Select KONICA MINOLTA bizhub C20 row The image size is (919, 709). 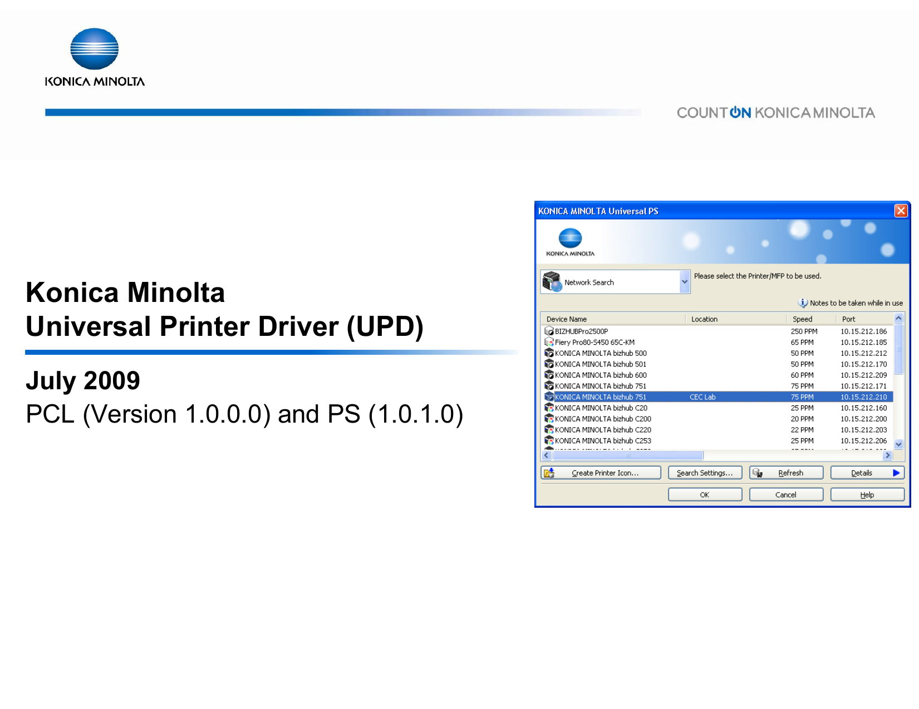pos(717,408)
